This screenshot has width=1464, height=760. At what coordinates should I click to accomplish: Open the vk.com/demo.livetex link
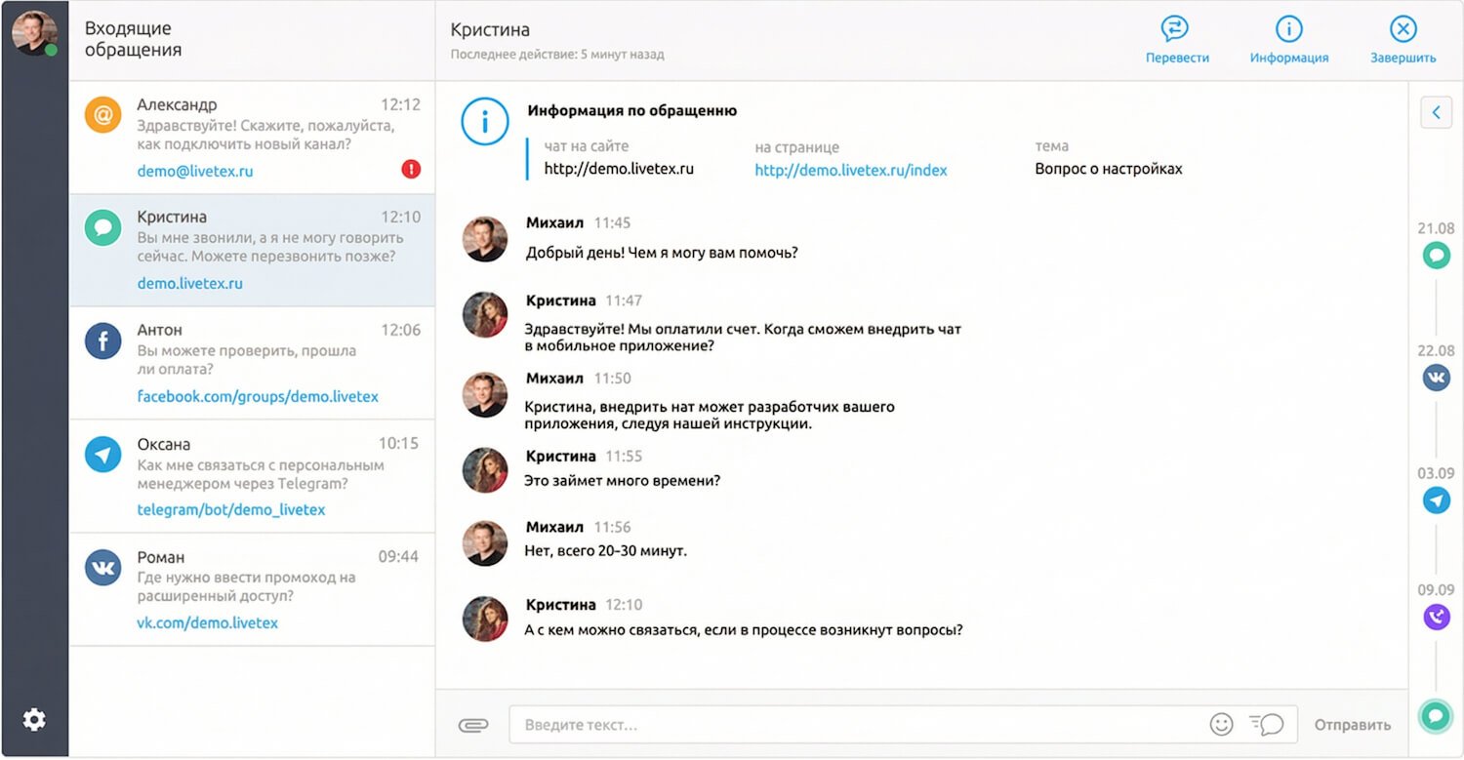(207, 623)
